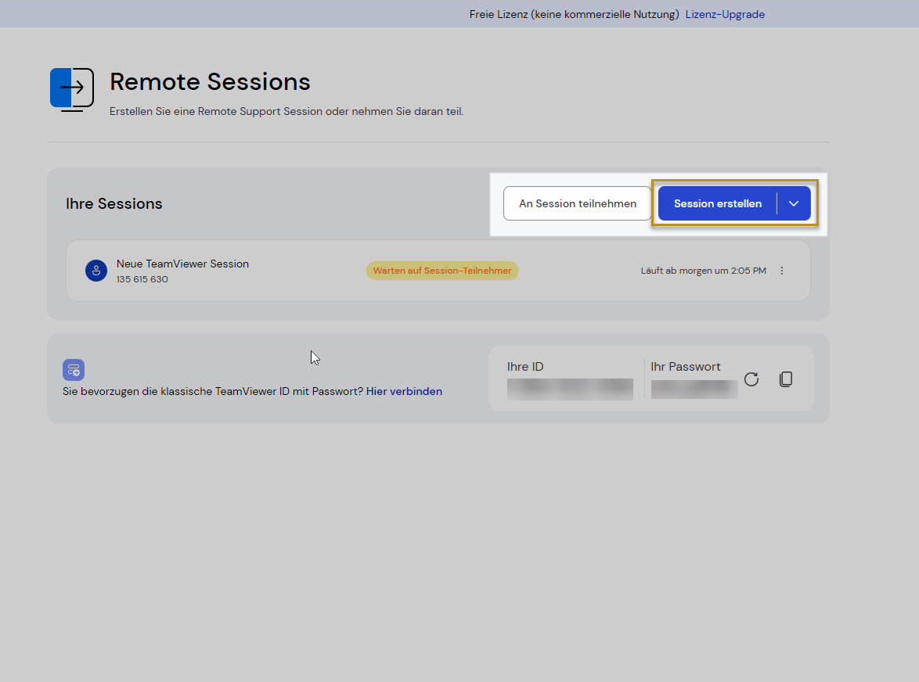Click the Sie bevorzugen die klassische TeamViewer ID text
919x682 pixels.
pyautogui.click(x=214, y=391)
